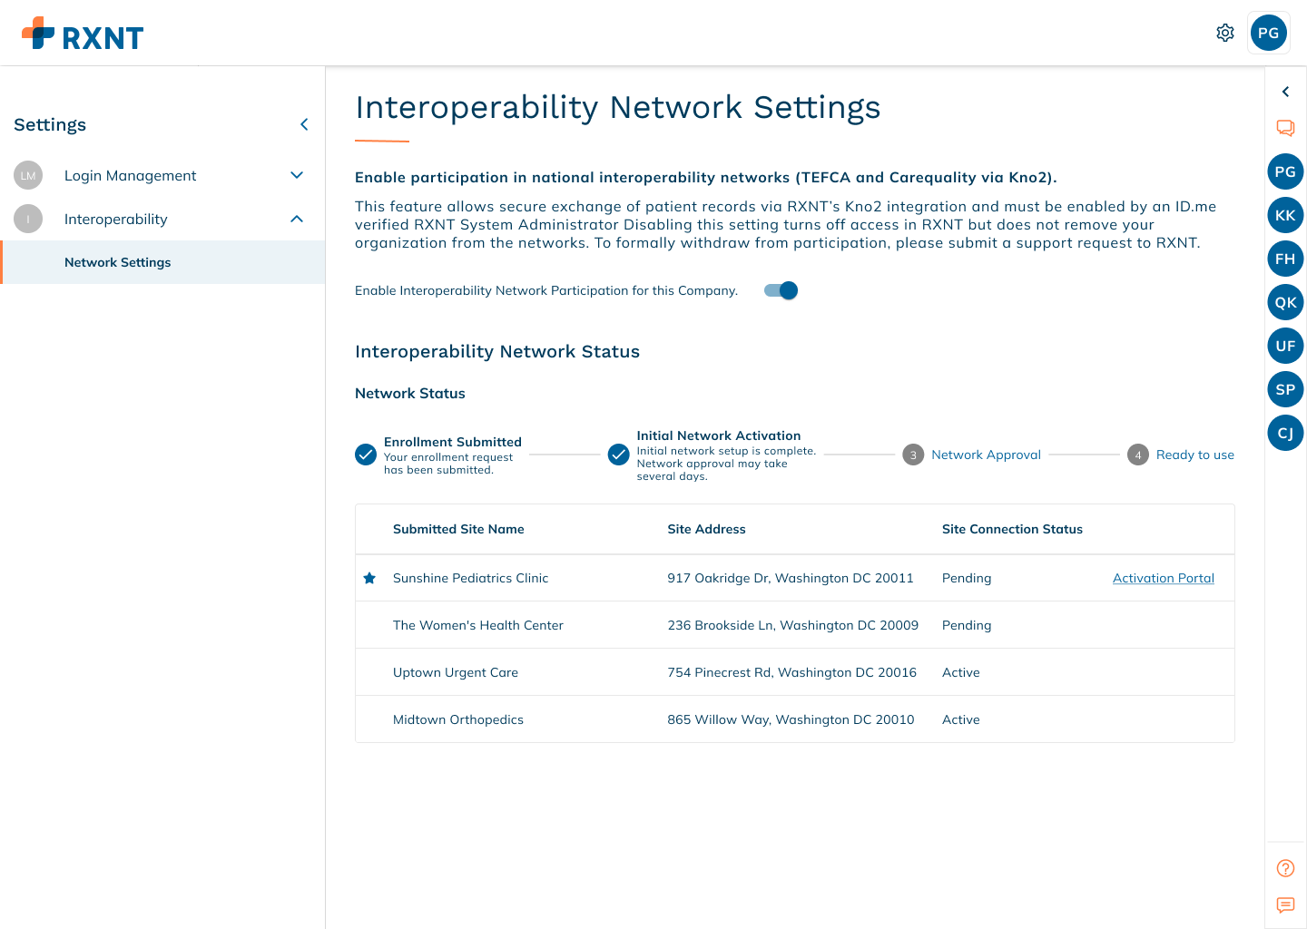Open the settings gear icon

pos(1225,33)
